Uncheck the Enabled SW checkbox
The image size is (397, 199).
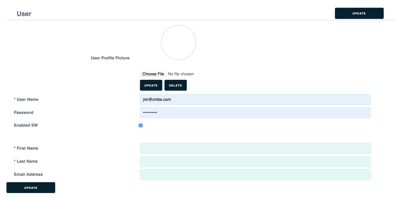tap(141, 126)
